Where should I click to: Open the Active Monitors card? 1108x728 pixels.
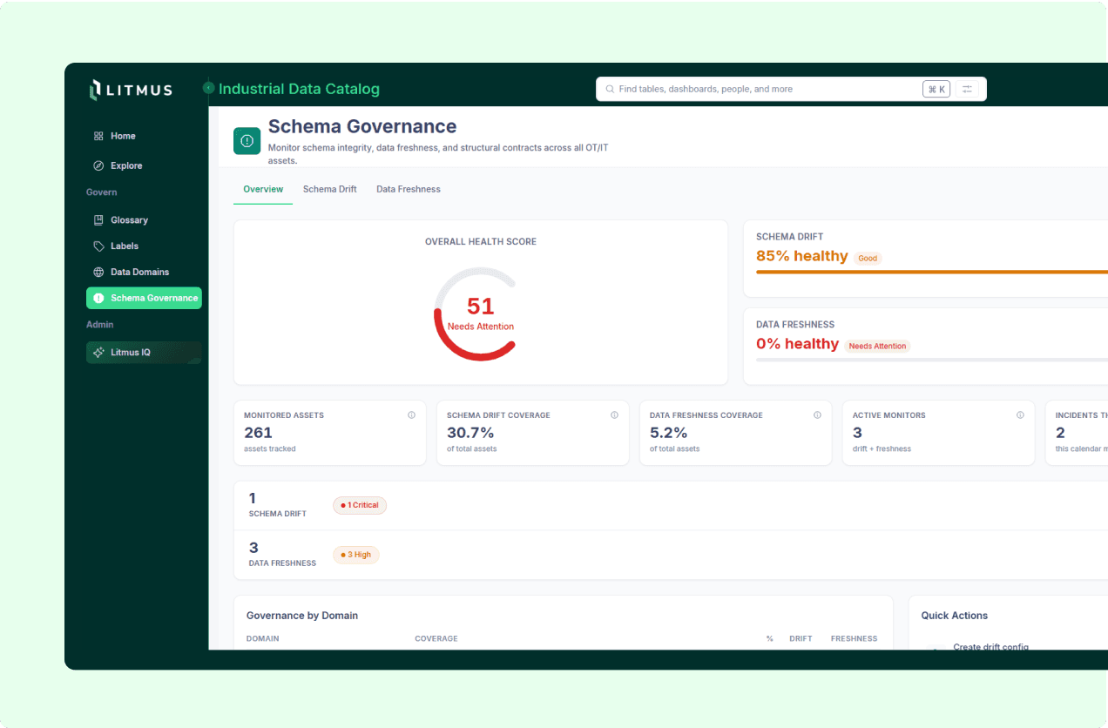(938, 433)
